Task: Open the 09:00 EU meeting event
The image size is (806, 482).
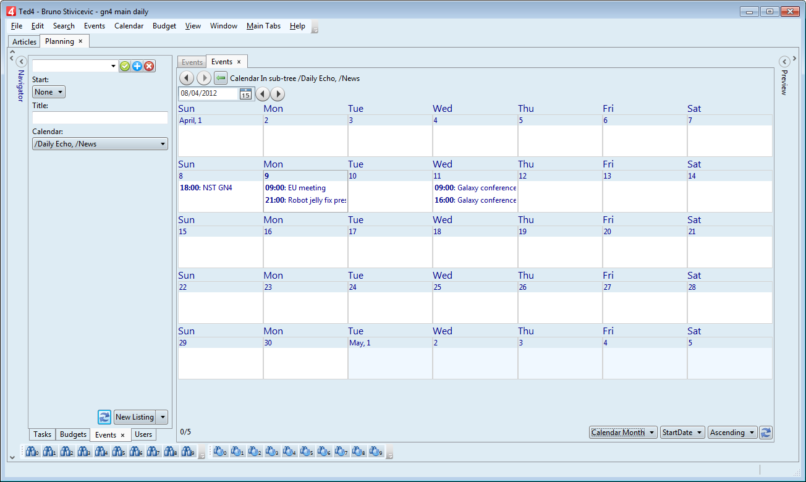Action: (x=295, y=188)
